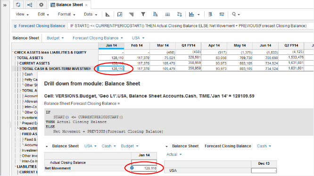The image size is (314, 176).
Task: Select the Apr 14 column header
Action: pos(214,46)
